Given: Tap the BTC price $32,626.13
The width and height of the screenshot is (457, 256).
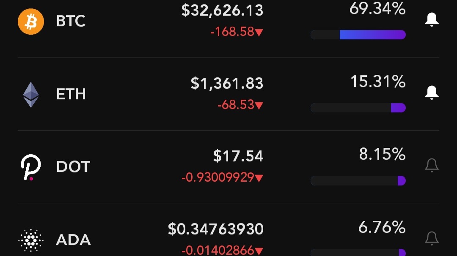Looking at the screenshot, I should click(x=222, y=10).
